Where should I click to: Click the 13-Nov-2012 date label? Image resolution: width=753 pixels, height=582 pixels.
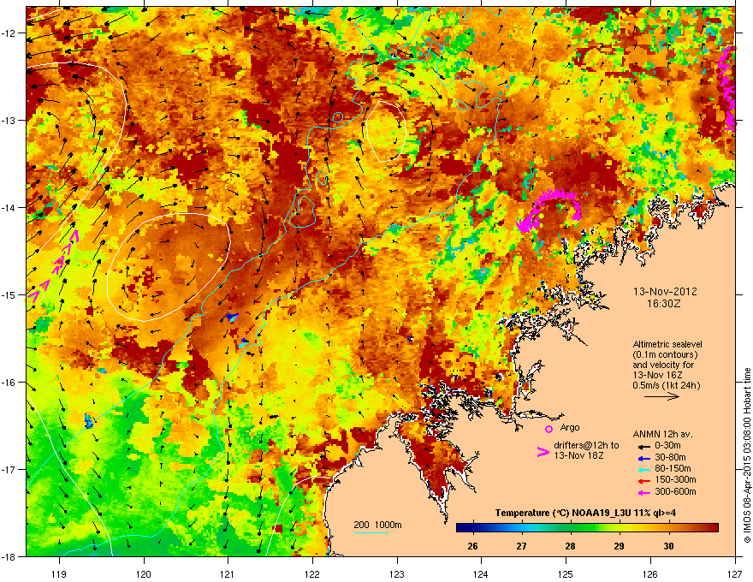[x=665, y=292]
